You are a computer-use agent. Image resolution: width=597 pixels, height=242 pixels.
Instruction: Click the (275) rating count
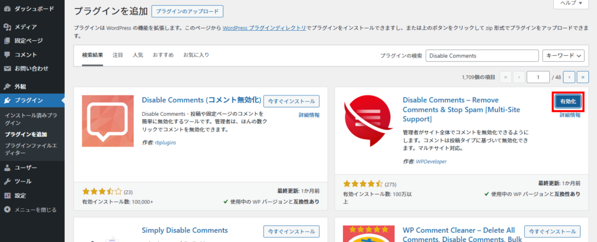tap(391, 184)
